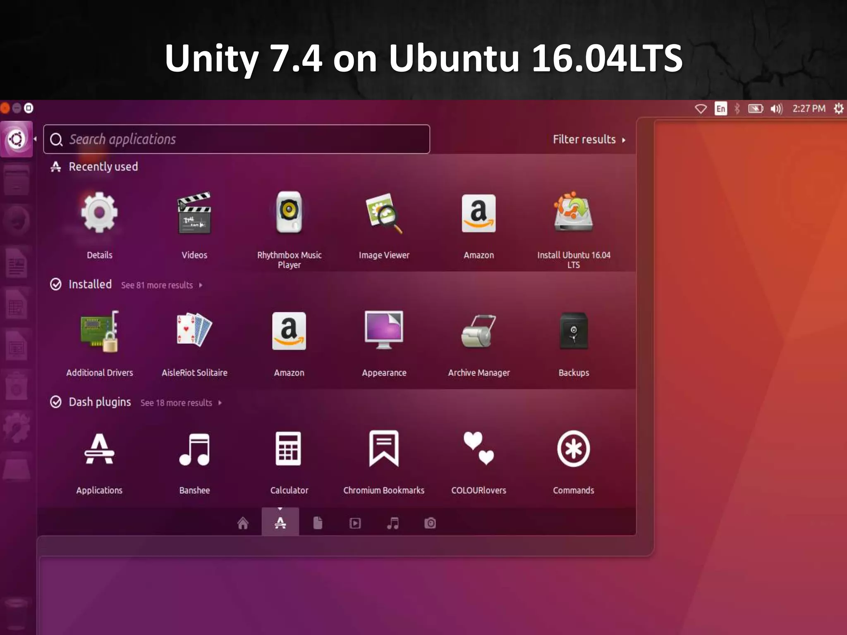Expand See 81 more results for Installed
The width and height of the screenshot is (847, 635).
(162, 285)
